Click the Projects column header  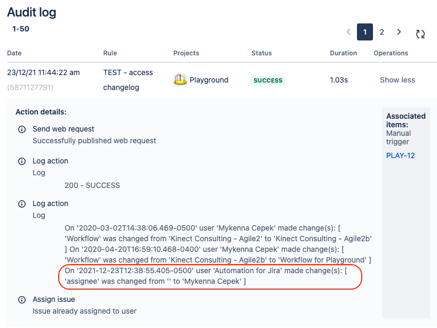pyautogui.click(x=186, y=53)
